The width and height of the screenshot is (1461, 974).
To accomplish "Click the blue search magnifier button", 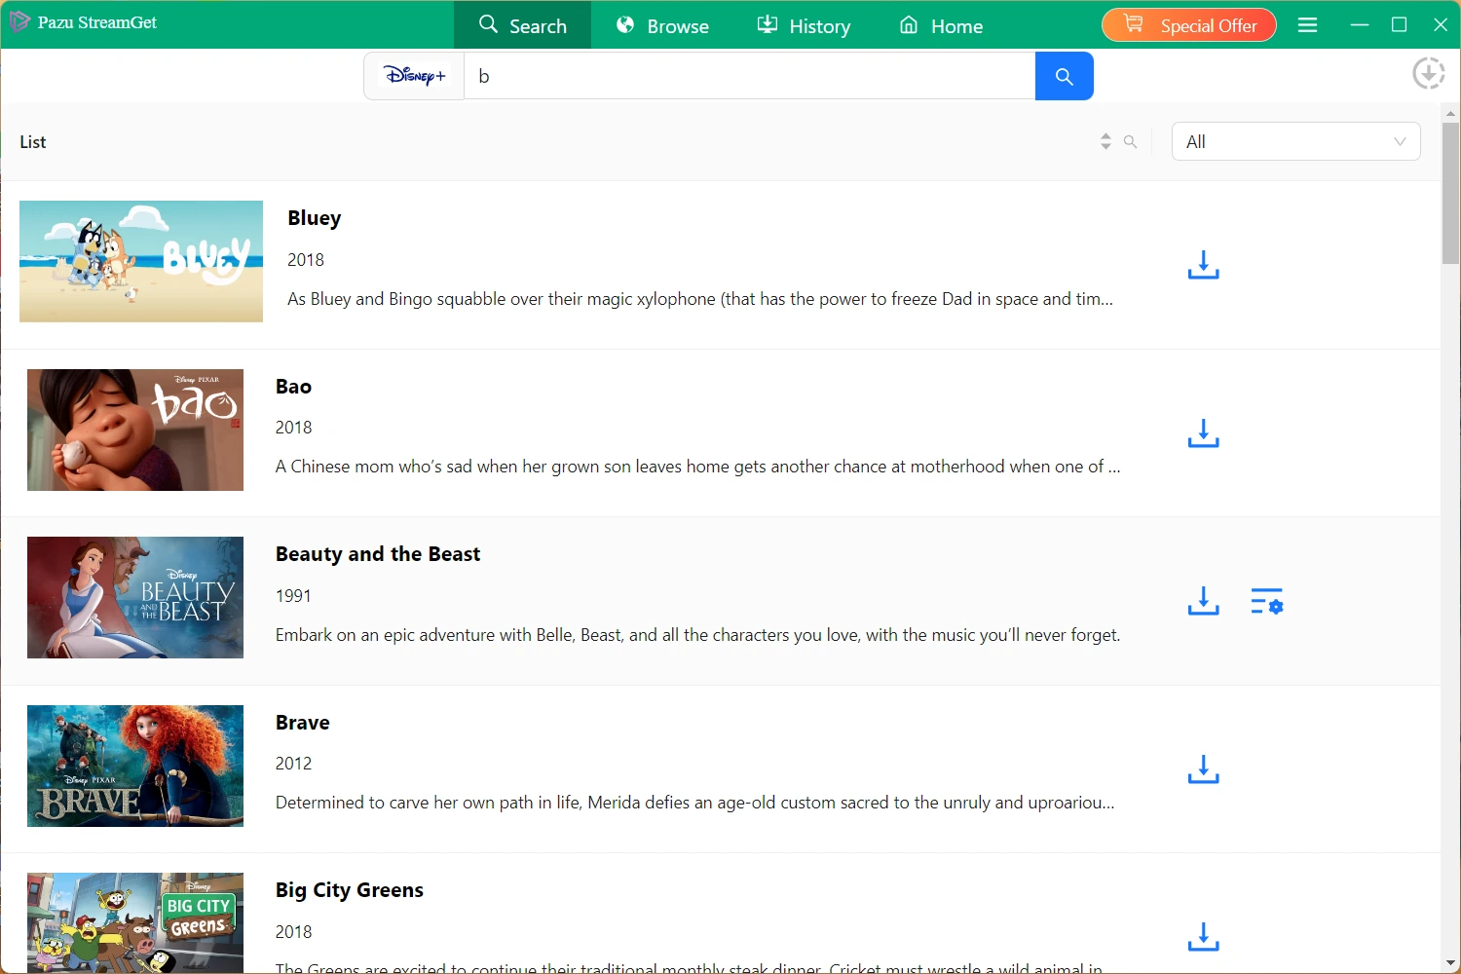I will [x=1064, y=76].
